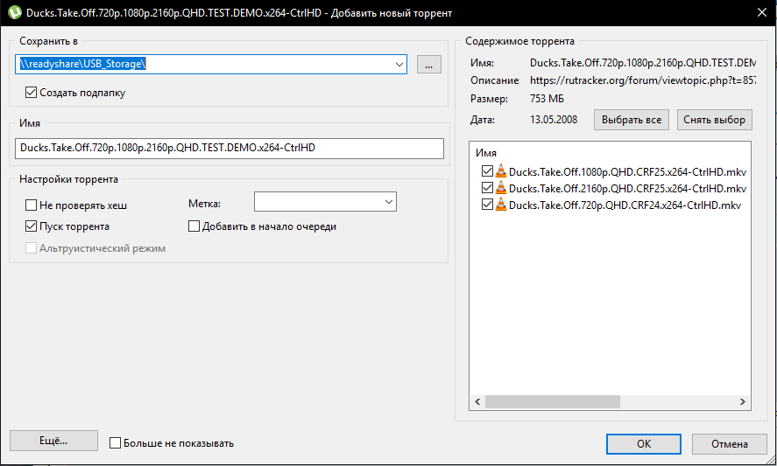Click the torrent name input field

[x=230, y=149]
